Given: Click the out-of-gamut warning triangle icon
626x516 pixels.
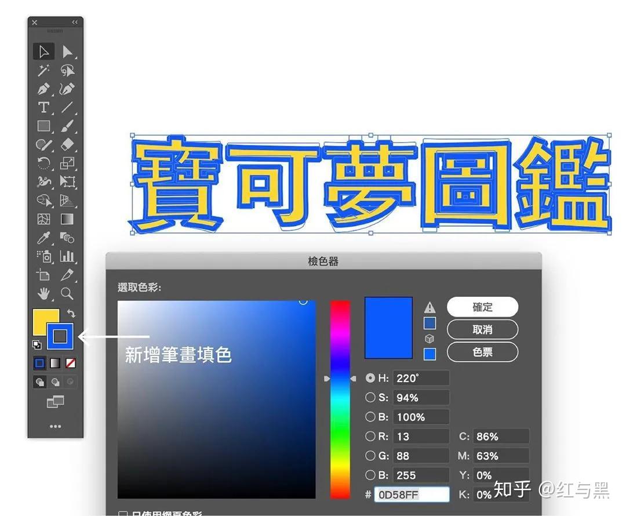Looking at the screenshot, I should [430, 307].
